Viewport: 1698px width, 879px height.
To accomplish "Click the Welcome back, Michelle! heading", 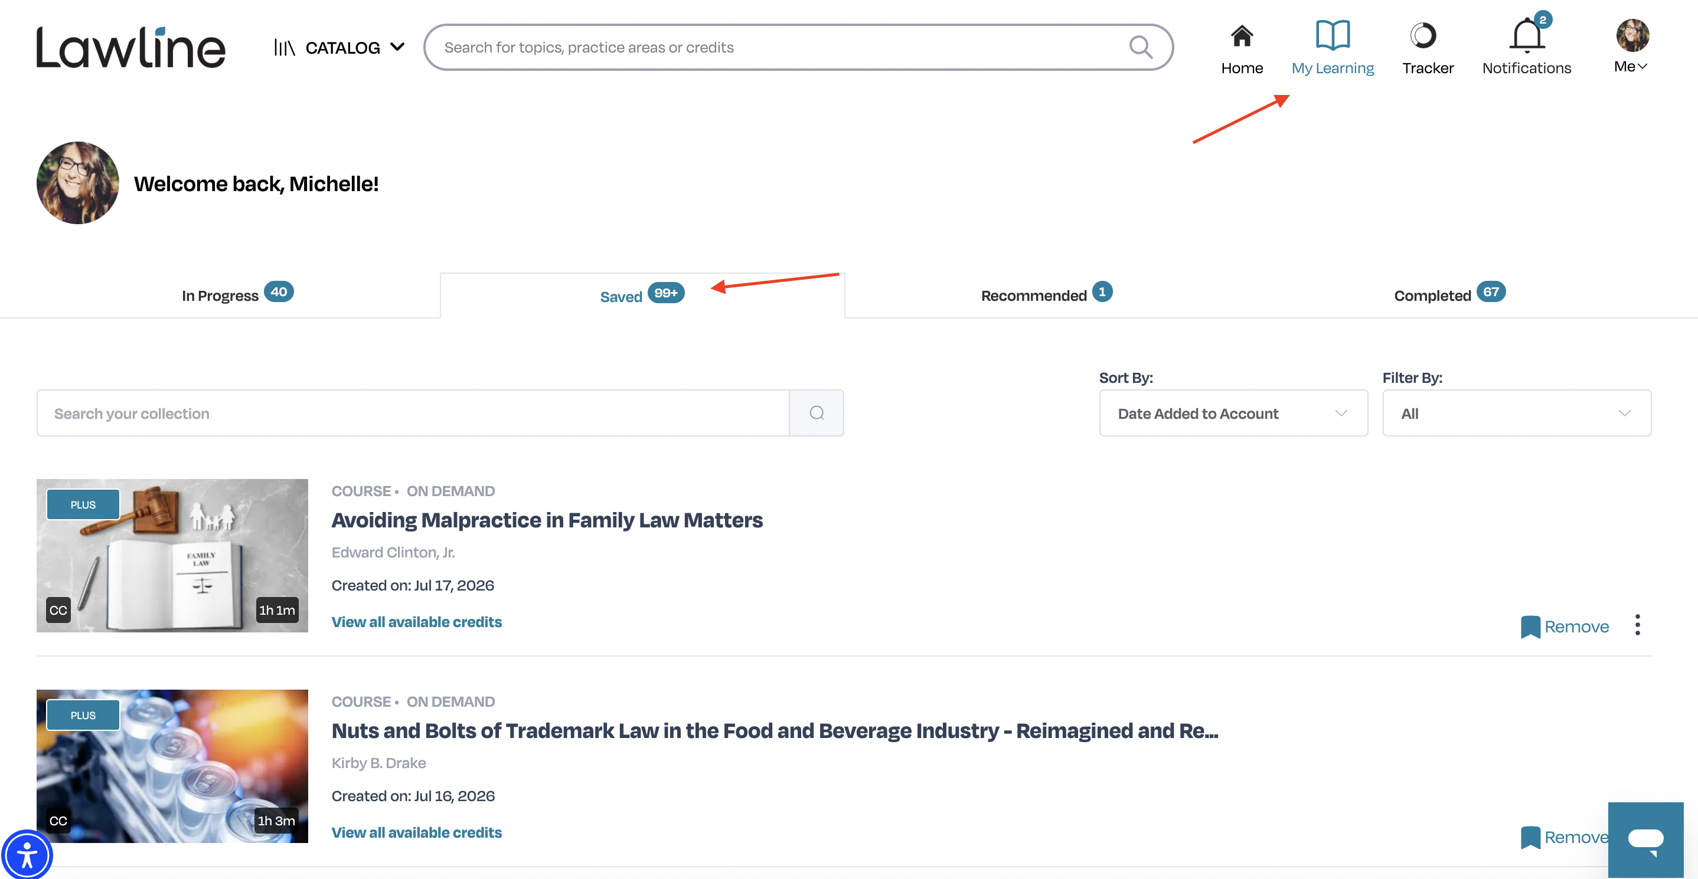I will (x=256, y=183).
